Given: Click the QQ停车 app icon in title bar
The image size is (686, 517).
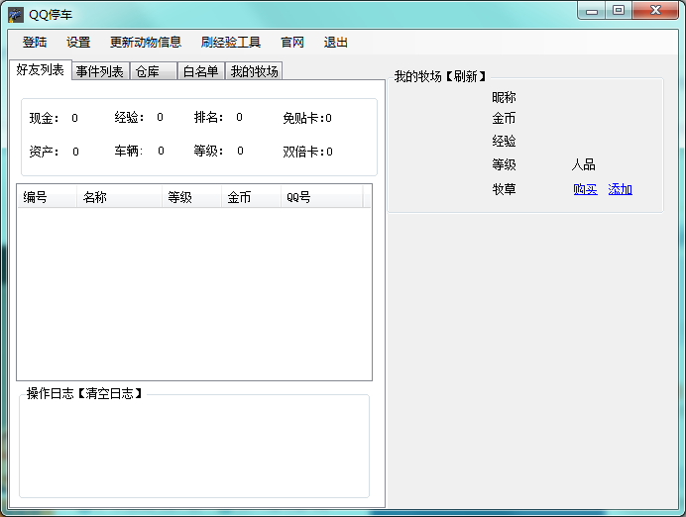Looking at the screenshot, I should 16,14.
